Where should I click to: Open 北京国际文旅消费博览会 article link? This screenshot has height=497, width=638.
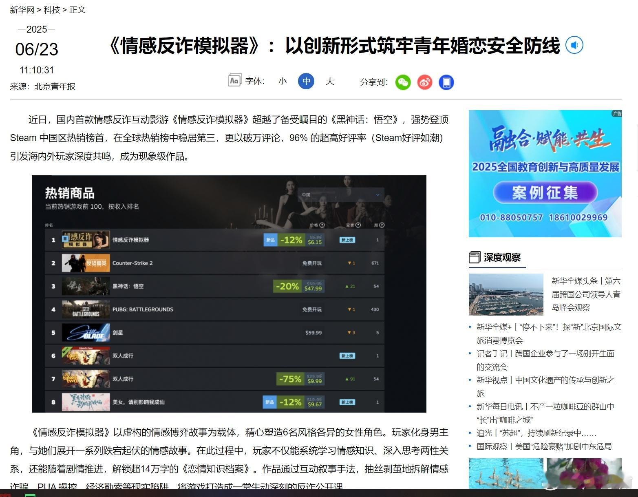click(549, 334)
